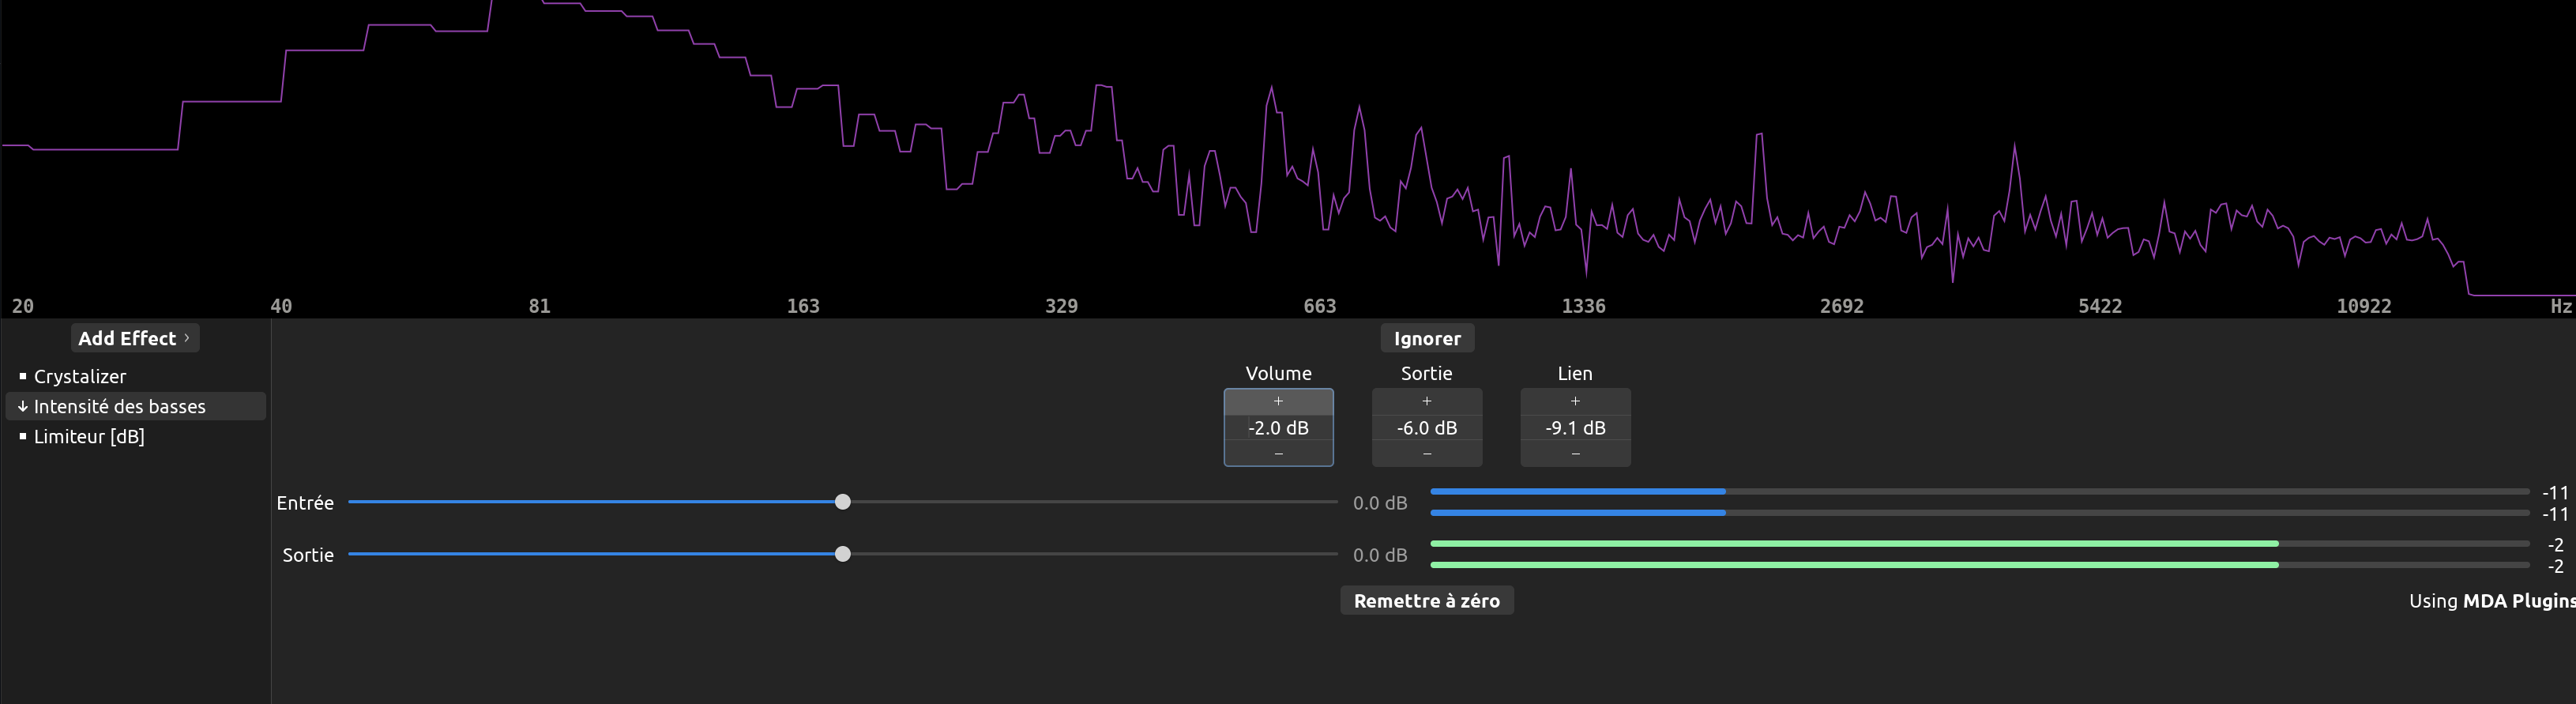Image resolution: width=2576 pixels, height=704 pixels.
Task: Increase Lien value with plus button
Action: point(1575,401)
